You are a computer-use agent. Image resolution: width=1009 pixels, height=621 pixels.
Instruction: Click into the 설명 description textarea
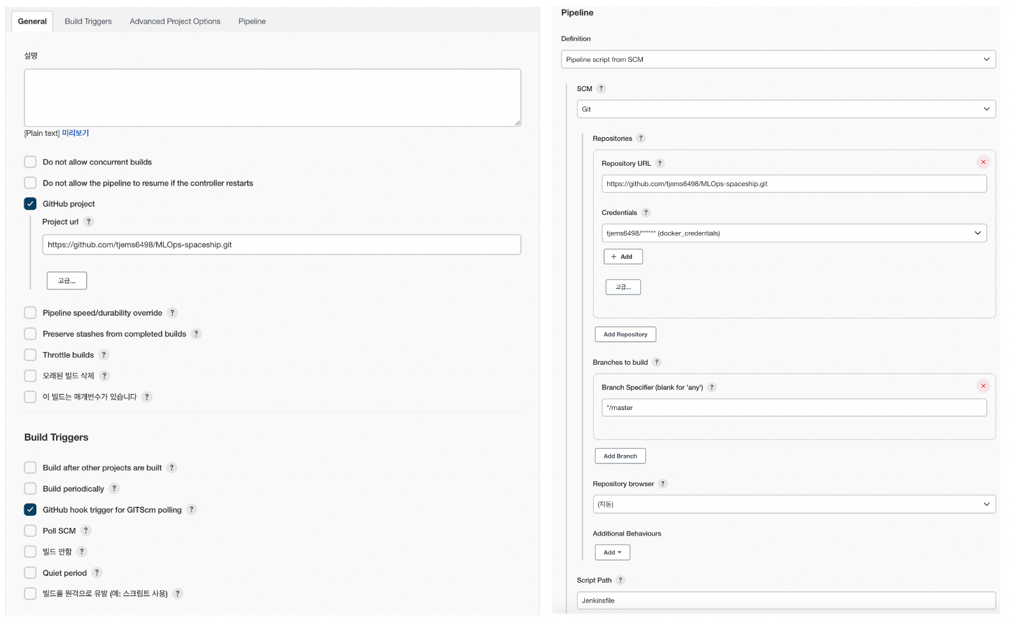pyautogui.click(x=272, y=98)
